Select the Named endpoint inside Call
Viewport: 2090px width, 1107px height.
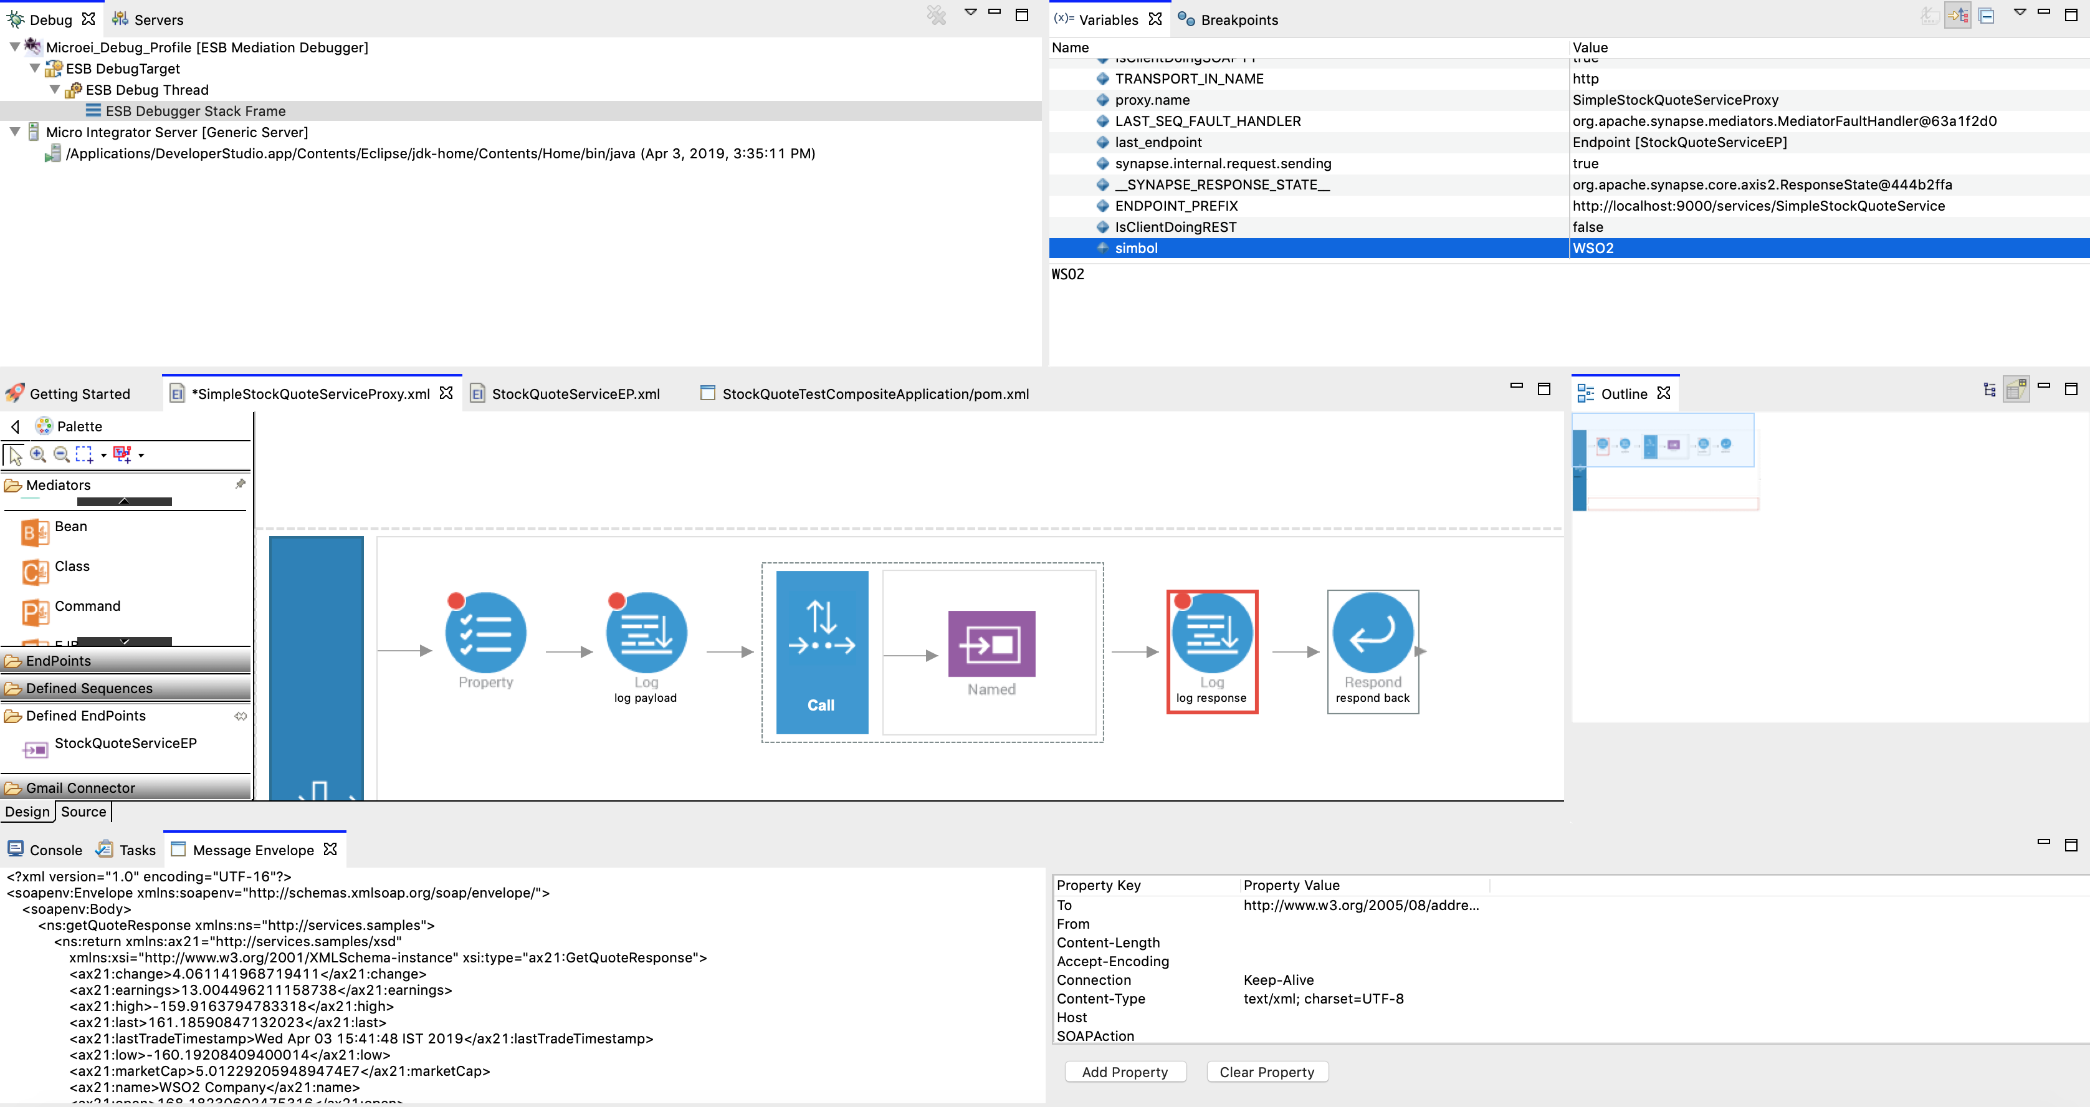pos(991,644)
